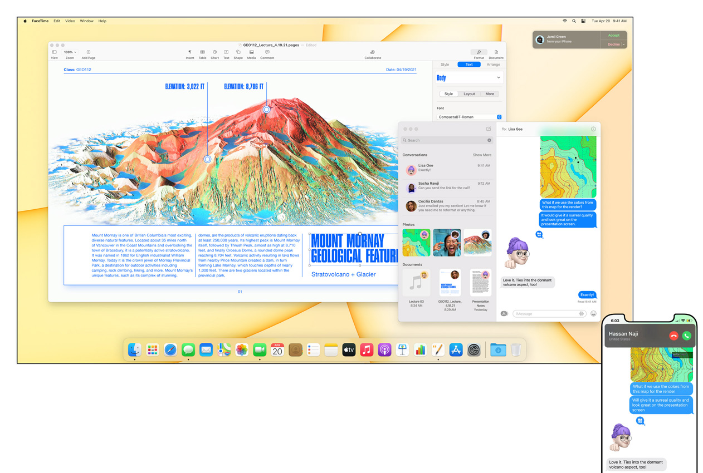Switch to the Arrange tab
The image size is (703, 473).
click(493, 65)
